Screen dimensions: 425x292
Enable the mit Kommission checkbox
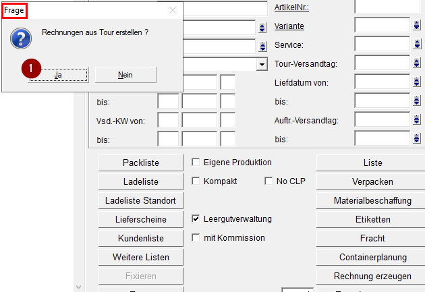[196, 238]
